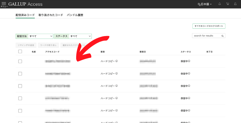Image resolution: width=241 pixels, height=123 pixels.
Task: Open the shopping cart icon
Action: 228,4
